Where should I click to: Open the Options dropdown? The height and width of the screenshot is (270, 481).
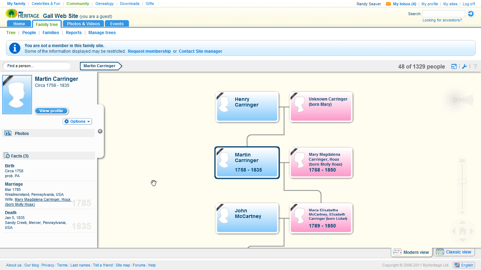pos(77,121)
